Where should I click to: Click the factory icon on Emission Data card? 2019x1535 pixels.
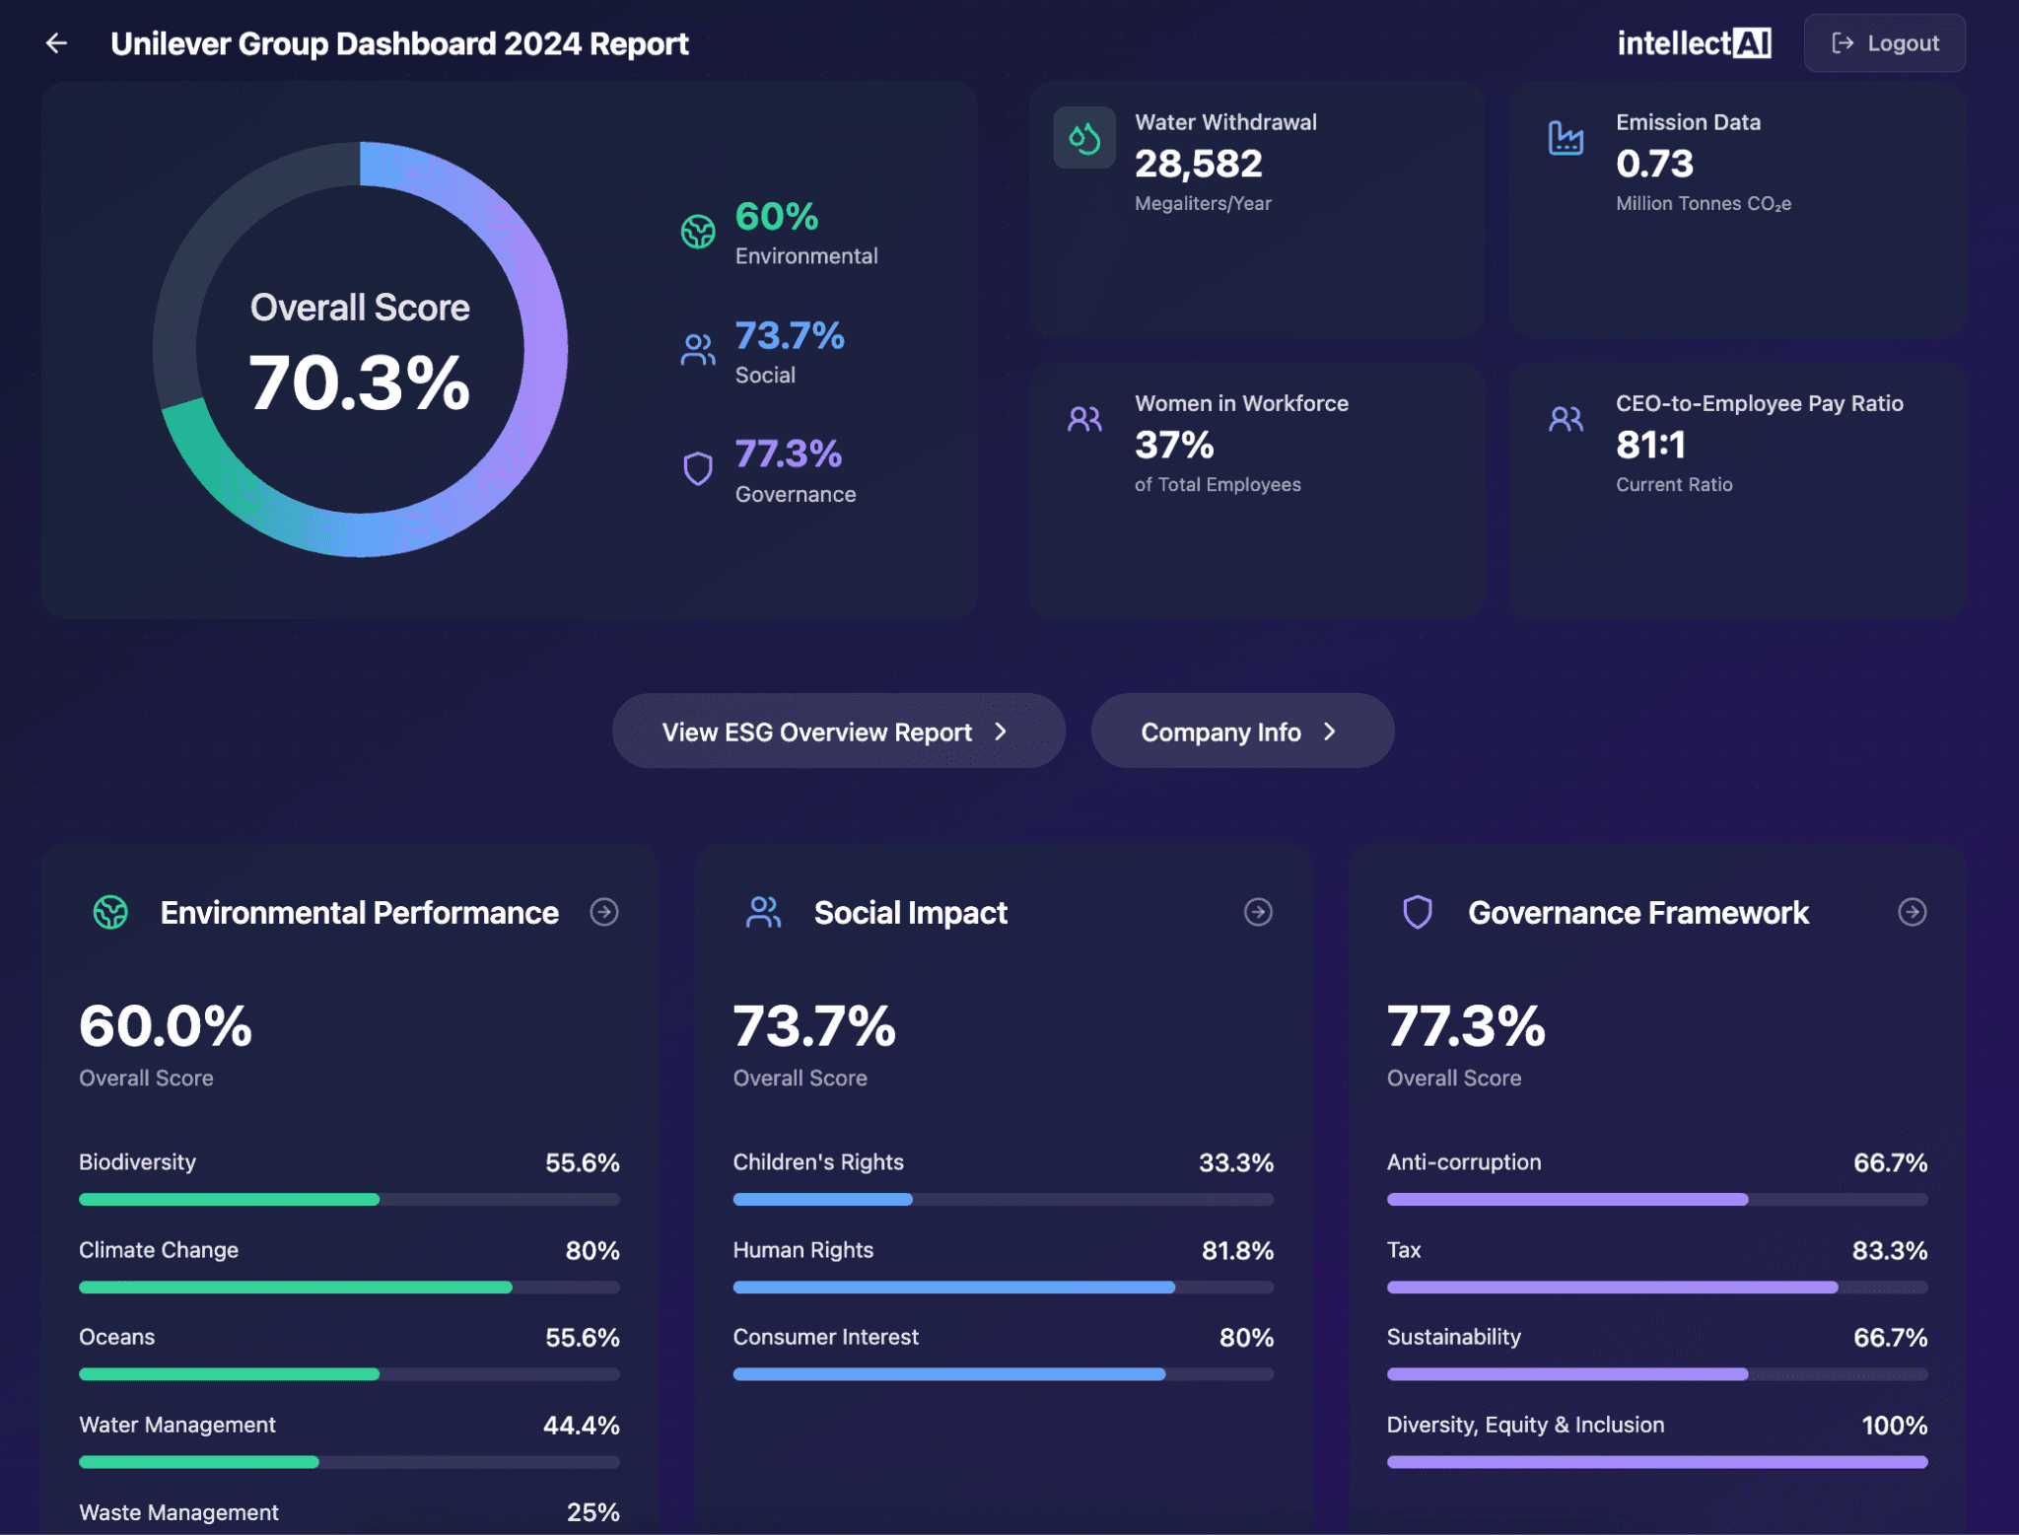[1566, 138]
